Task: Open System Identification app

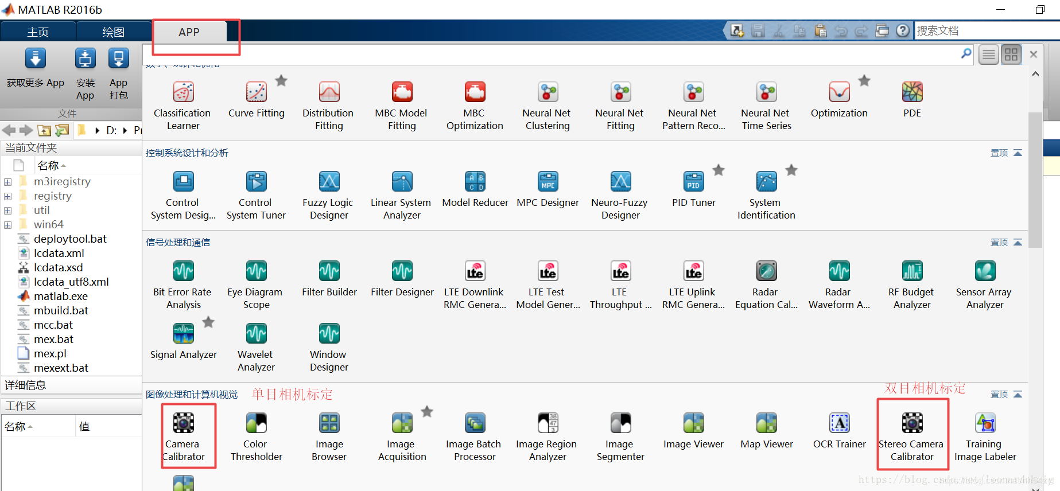Action: pos(766,196)
